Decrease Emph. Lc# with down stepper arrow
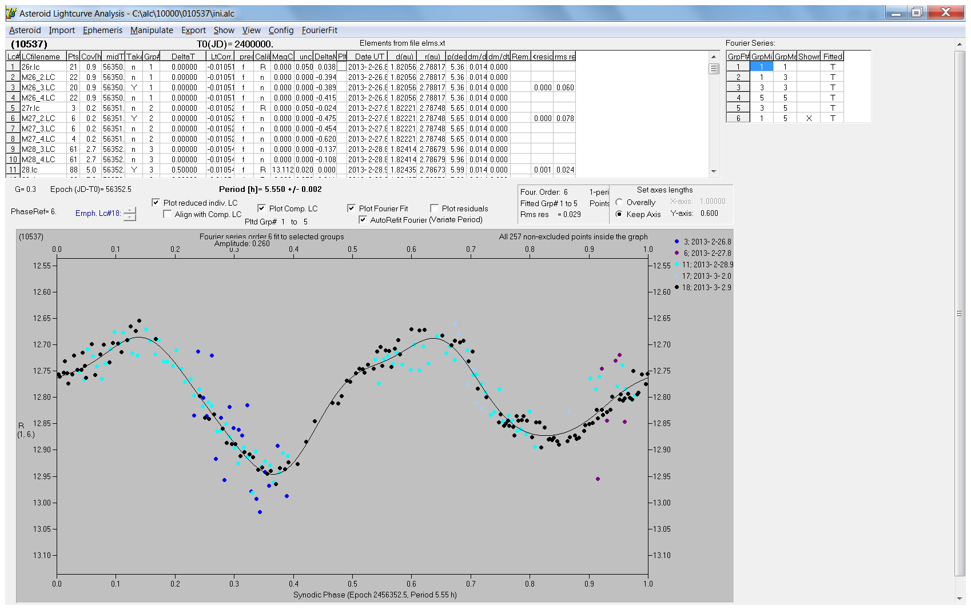Viewport: 971px width, 610px height. click(x=130, y=217)
